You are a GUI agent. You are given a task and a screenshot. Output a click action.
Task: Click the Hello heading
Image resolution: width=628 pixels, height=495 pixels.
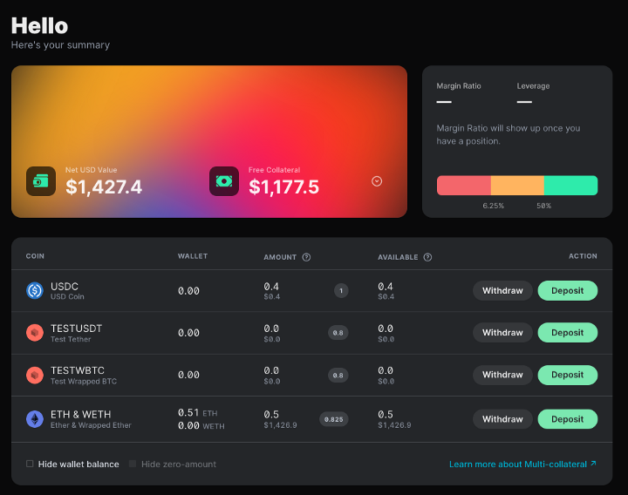pos(39,26)
